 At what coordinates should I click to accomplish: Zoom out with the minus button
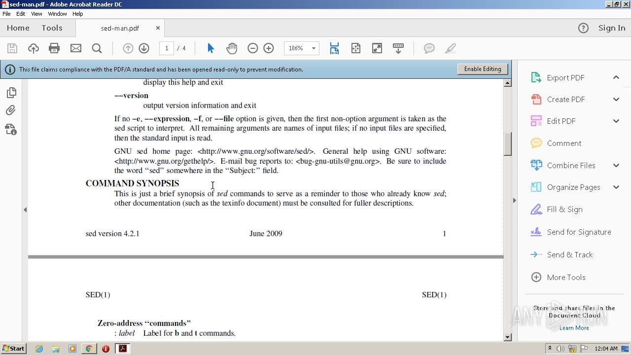click(252, 48)
